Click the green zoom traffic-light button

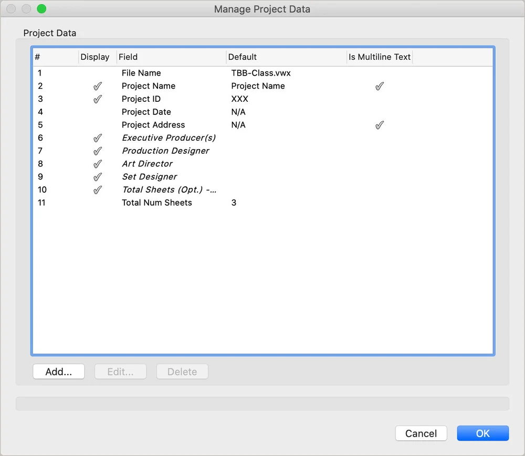[x=41, y=9]
